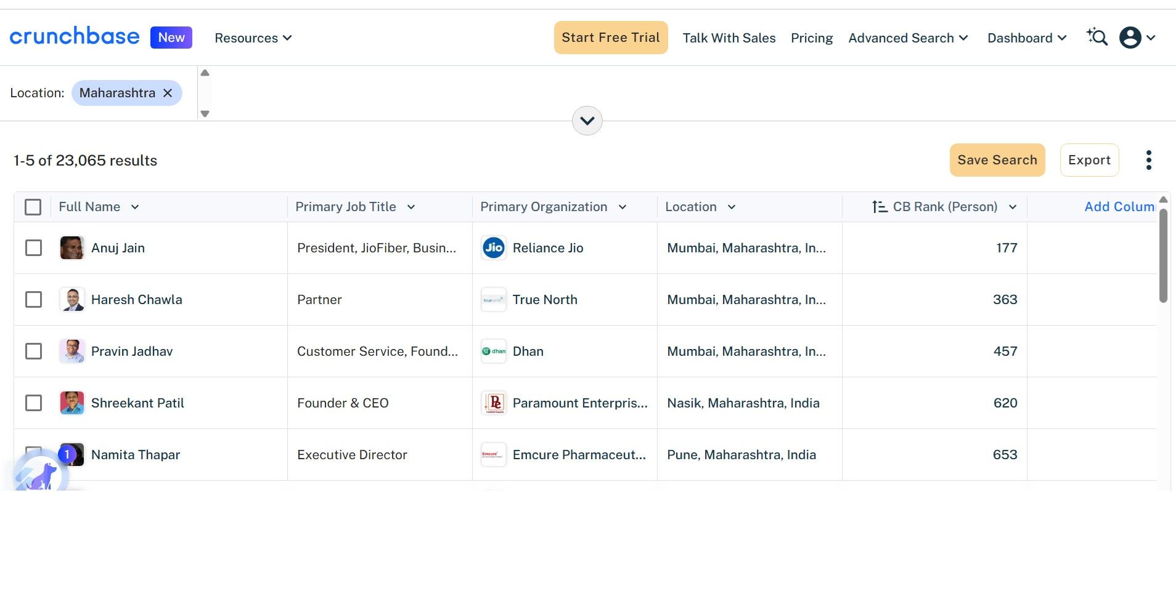Screen dimensions: 1176x610
Task: Open Namita Thapar's profile link
Action: [136, 455]
